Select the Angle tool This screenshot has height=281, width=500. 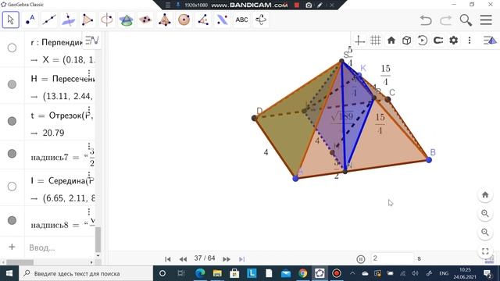pyautogui.click(x=203, y=20)
